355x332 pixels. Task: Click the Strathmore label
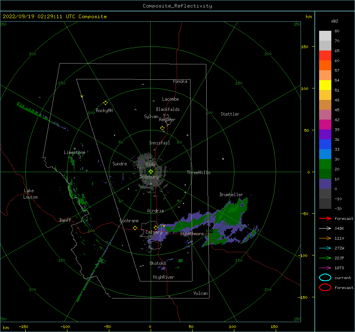[x=192, y=234]
